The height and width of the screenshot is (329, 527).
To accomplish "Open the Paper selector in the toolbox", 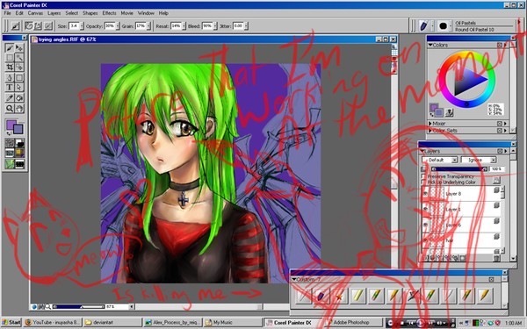I will [x=10, y=143].
